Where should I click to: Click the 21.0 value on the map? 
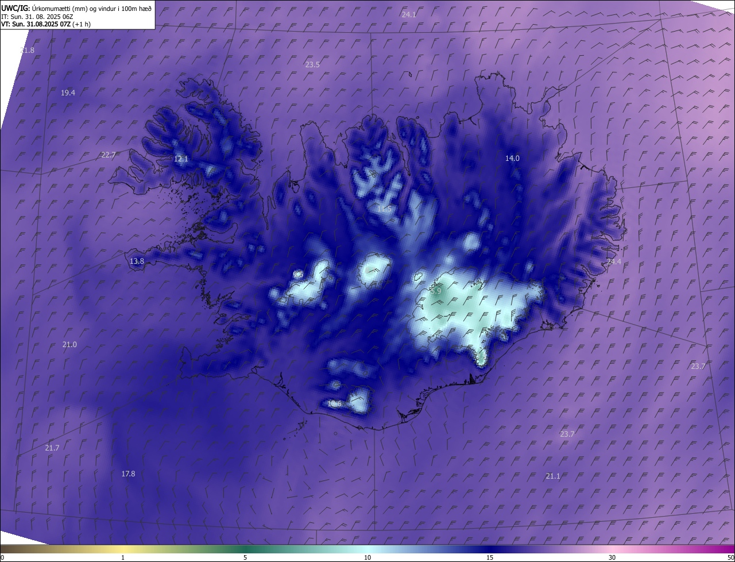tap(69, 345)
